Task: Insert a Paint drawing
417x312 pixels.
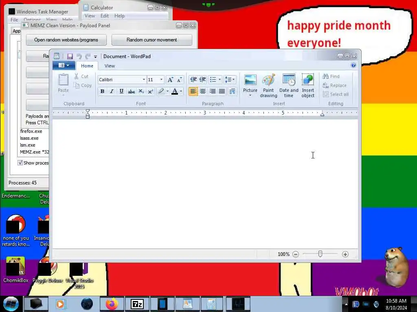Action: click(x=268, y=85)
